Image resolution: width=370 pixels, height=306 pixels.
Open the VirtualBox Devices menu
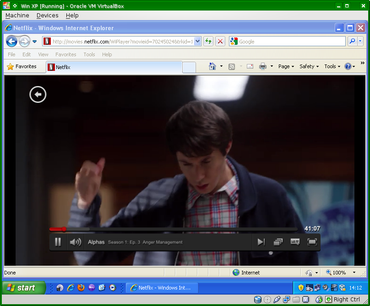[x=48, y=16]
